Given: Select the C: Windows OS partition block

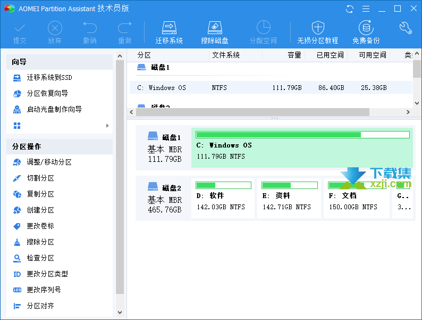Looking at the screenshot, I should point(302,147).
